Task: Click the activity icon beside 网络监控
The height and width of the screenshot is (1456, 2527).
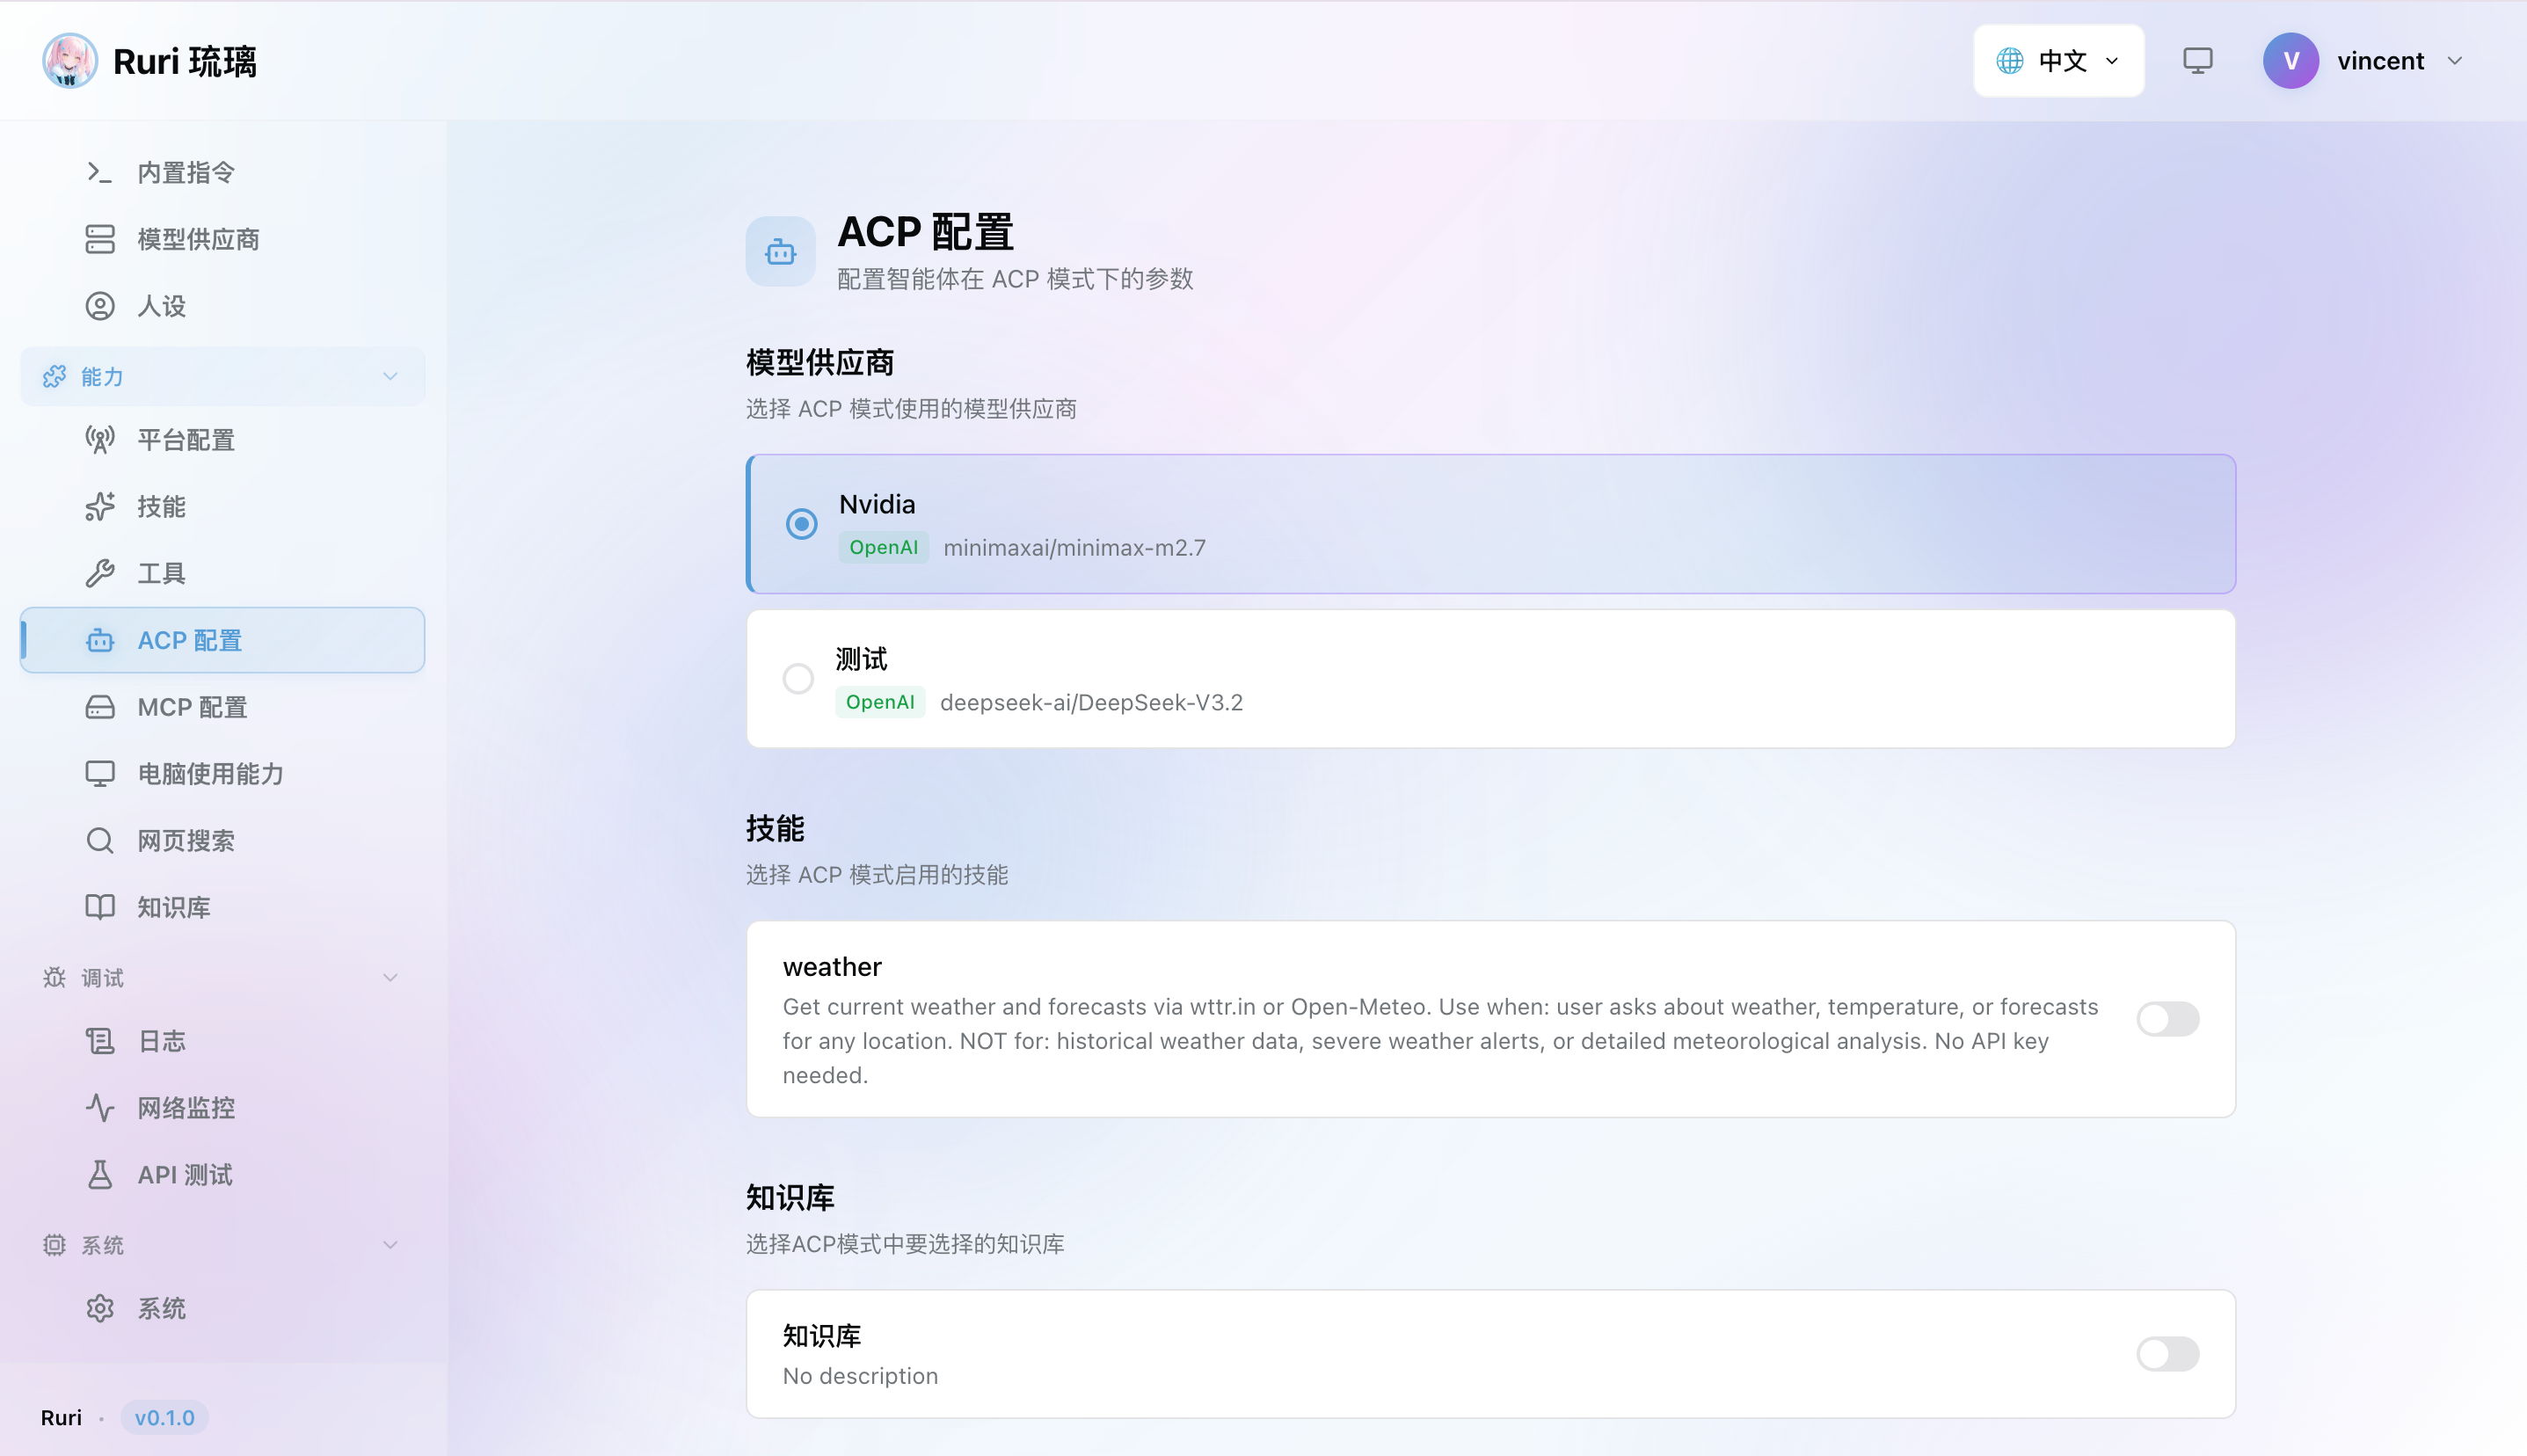Action: (99, 1107)
